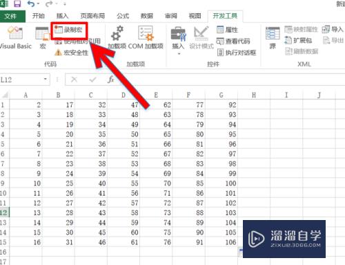Viewport: 345px width, 265px height.
Task: Switch to the 审阅 Review tab
Action: click(x=171, y=16)
